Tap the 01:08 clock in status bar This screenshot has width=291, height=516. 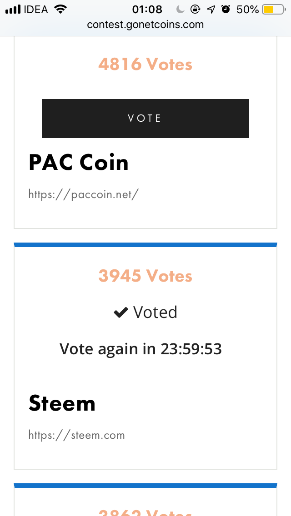(x=147, y=10)
